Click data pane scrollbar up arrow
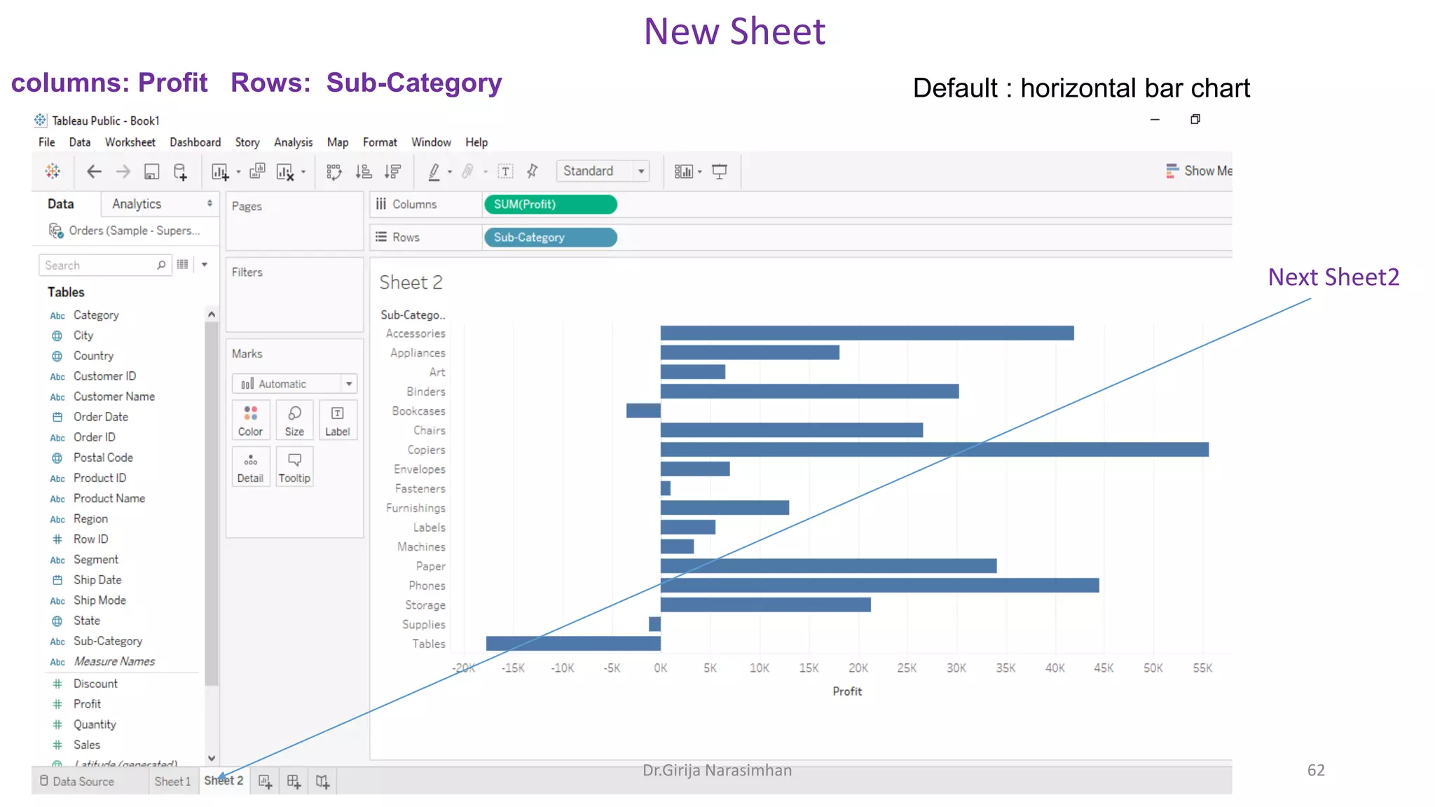The image size is (1435, 807). click(x=212, y=315)
